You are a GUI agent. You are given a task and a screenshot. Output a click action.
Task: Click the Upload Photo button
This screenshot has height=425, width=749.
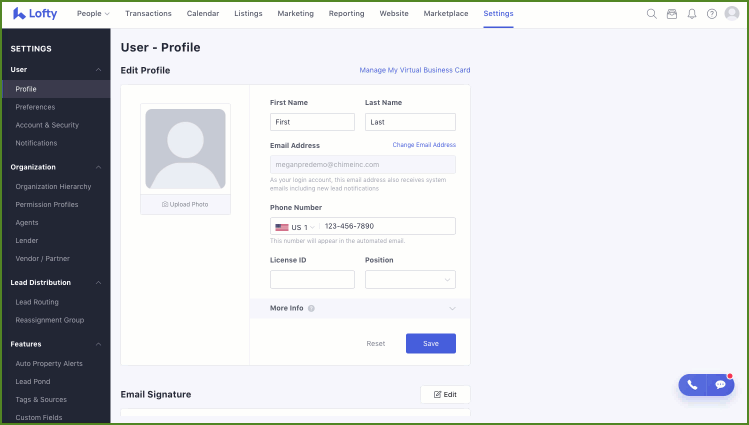pos(185,204)
